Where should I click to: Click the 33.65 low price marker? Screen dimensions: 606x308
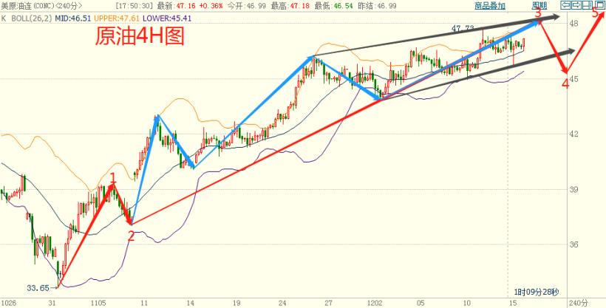click(x=38, y=288)
